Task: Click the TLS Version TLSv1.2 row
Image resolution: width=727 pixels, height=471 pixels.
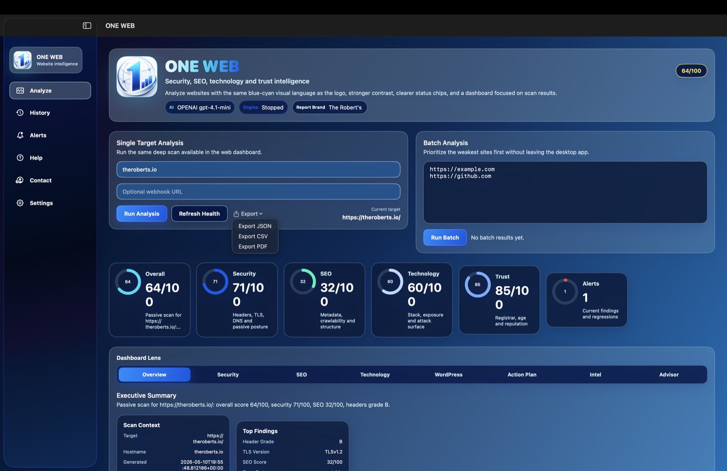Action: [x=292, y=452]
